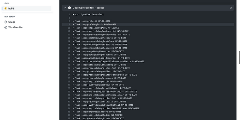Select the build job in sidebar
Viewport: 240px width, 120px height.
[x=27, y=8]
